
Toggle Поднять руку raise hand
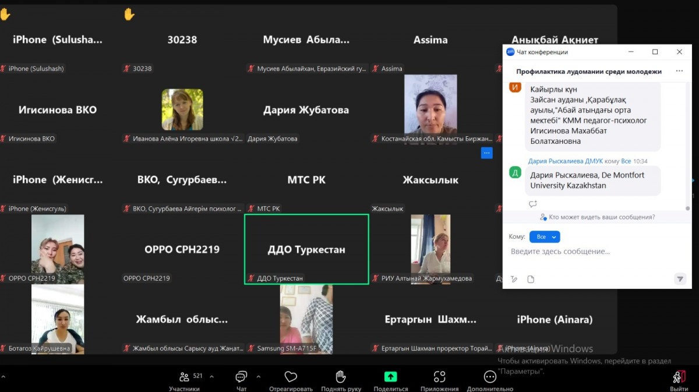[341, 377]
